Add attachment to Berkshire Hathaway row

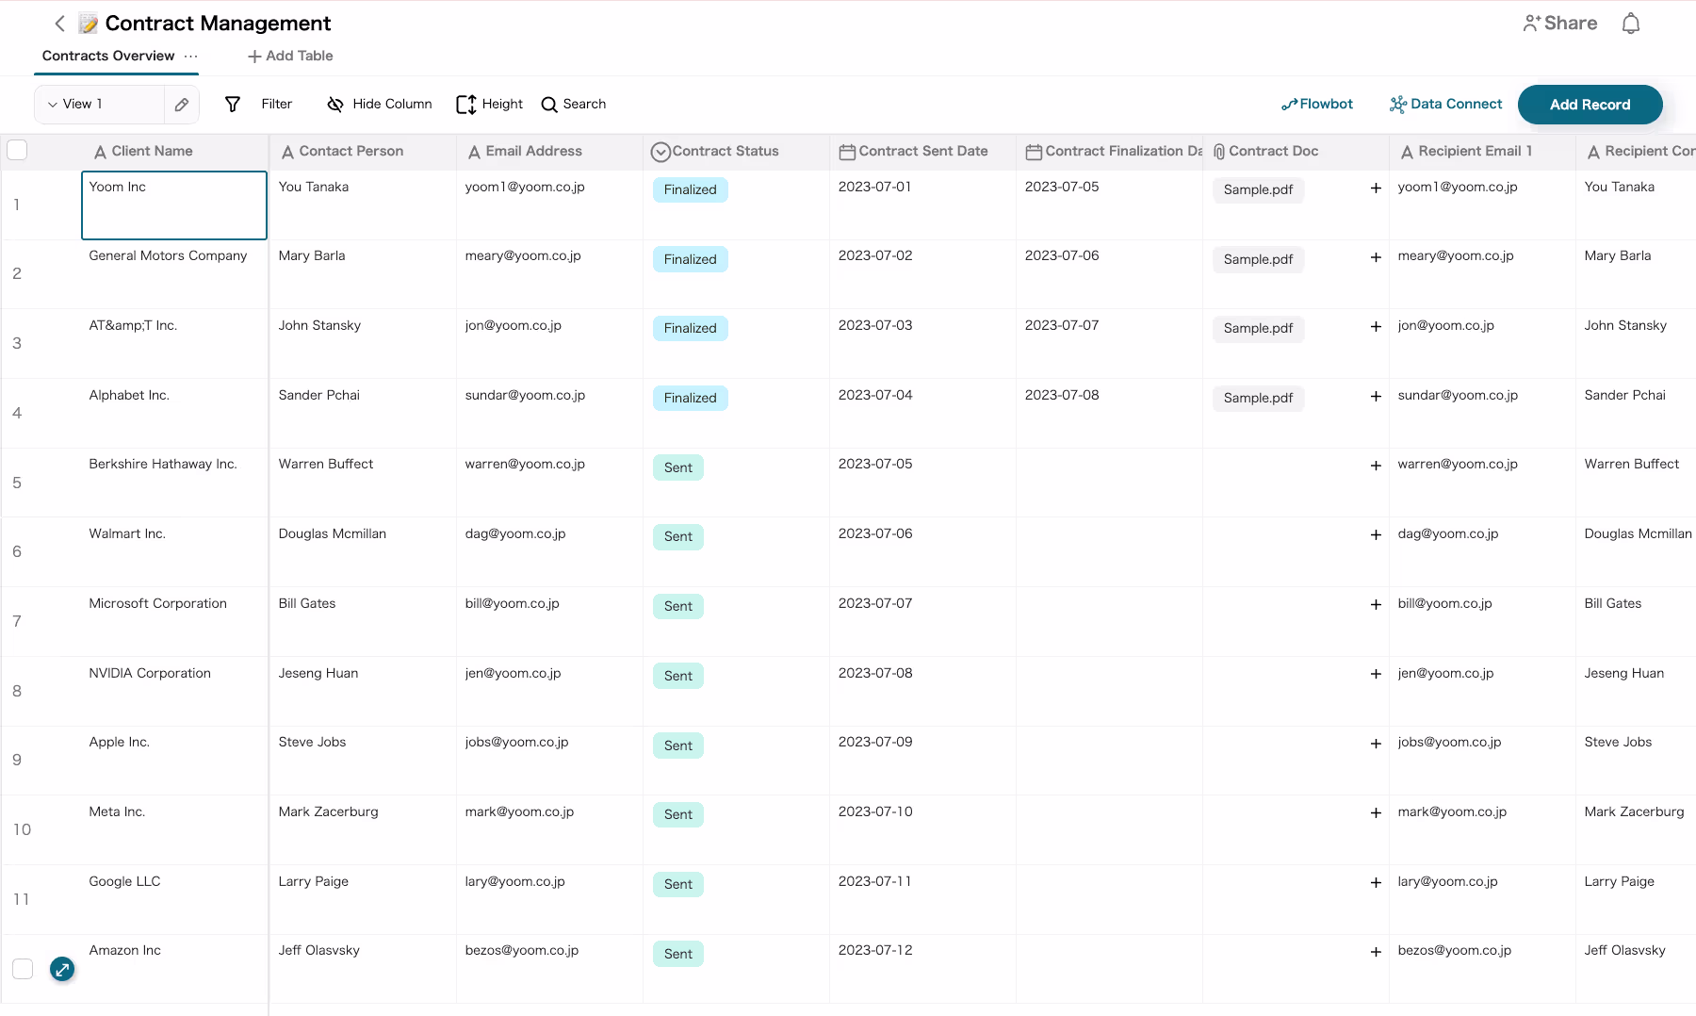pyautogui.click(x=1376, y=466)
